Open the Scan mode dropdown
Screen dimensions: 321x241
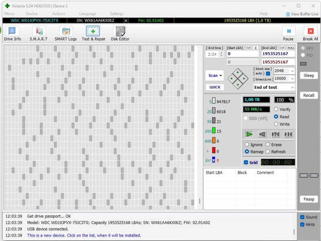tap(214, 76)
